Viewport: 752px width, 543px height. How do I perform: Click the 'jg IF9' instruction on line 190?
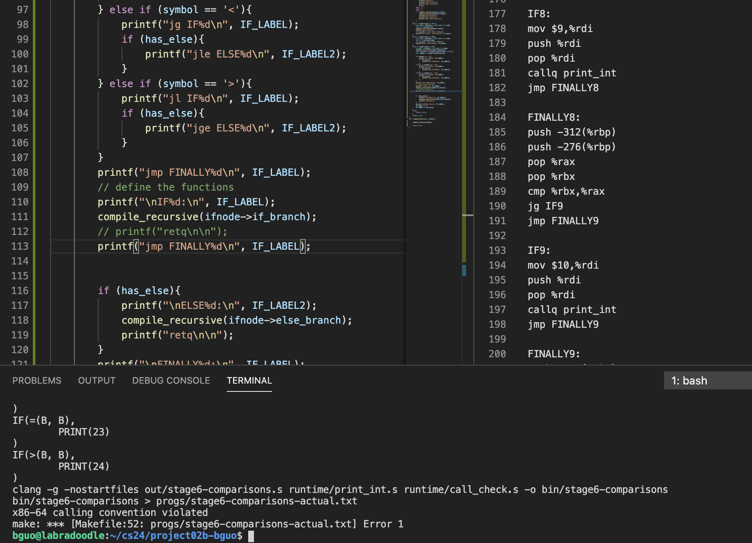[545, 206]
